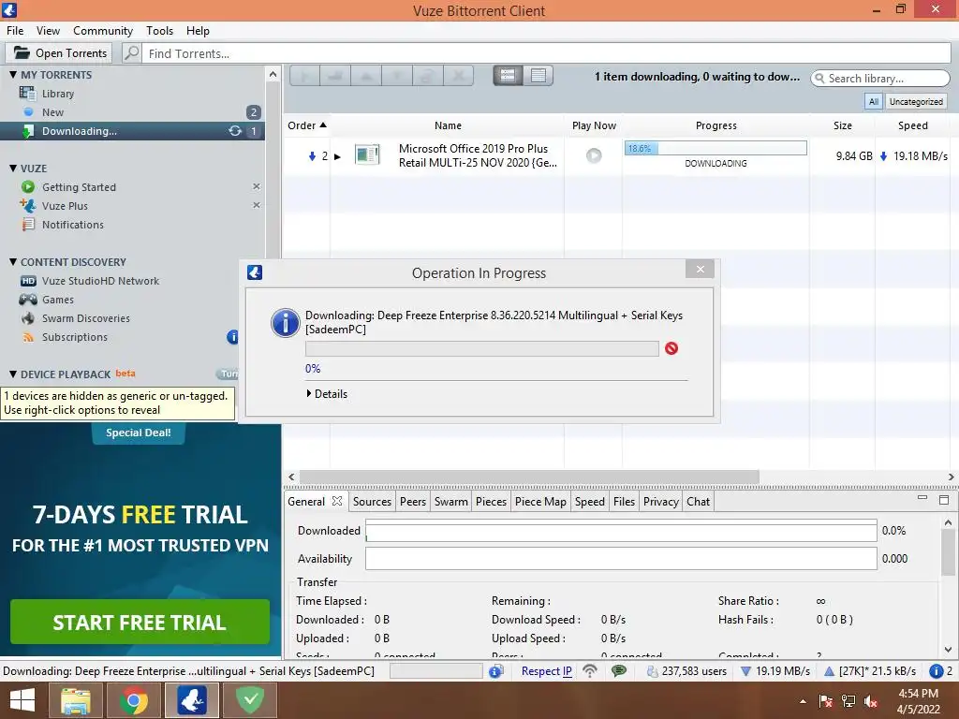Collapse the DEVICE PLAYBACK section
Image resolution: width=959 pixels, height=719 pixels.
(13, 374)
